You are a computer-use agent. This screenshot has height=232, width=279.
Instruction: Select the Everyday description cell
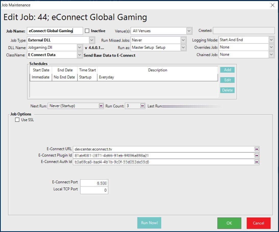(x=157, y=77)
